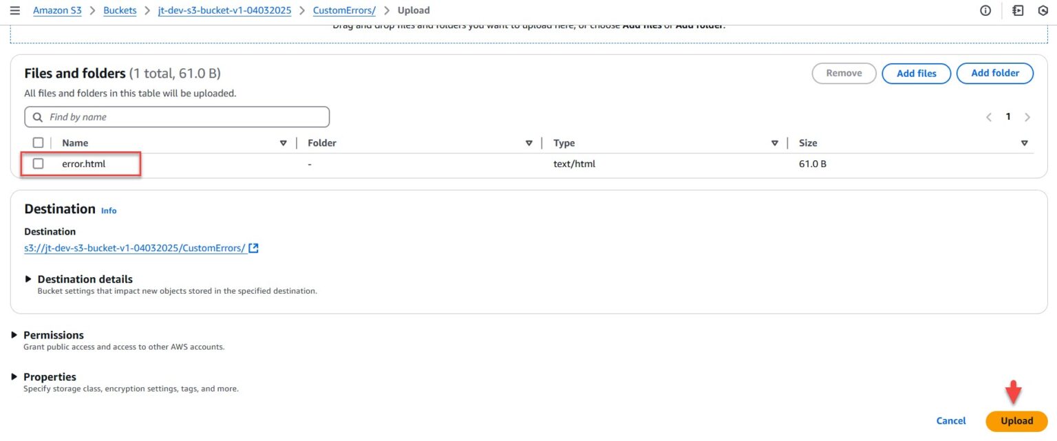Expand the Destination details section
Image resolution: width=1057 pixels, height=441 pixels.
pos(28,279)
